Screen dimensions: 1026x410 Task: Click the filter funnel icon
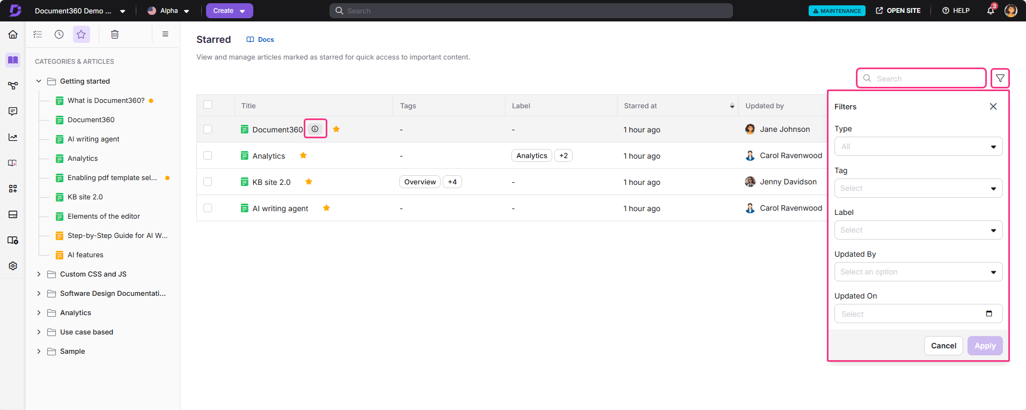click(1000, 78)
